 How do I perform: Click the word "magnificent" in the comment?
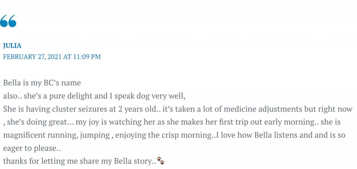click(23, 135)
